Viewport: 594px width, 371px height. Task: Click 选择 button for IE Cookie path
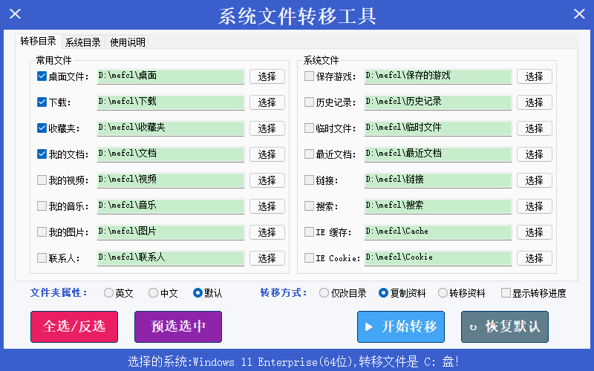point(534,258)
